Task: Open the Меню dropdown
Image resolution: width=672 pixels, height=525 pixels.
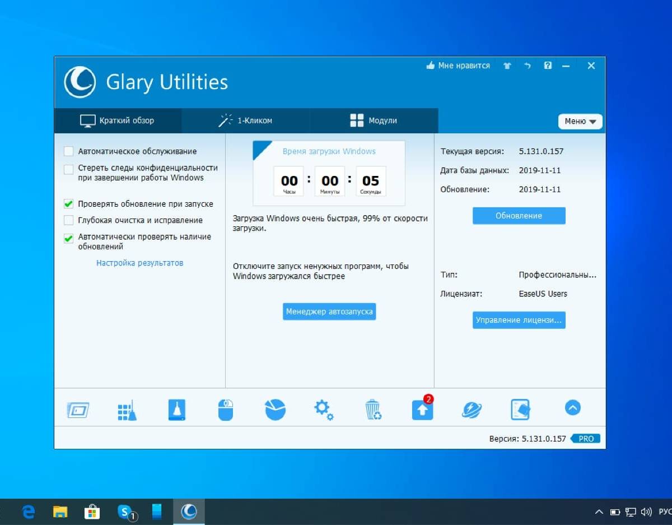Action: click(580, 121)
